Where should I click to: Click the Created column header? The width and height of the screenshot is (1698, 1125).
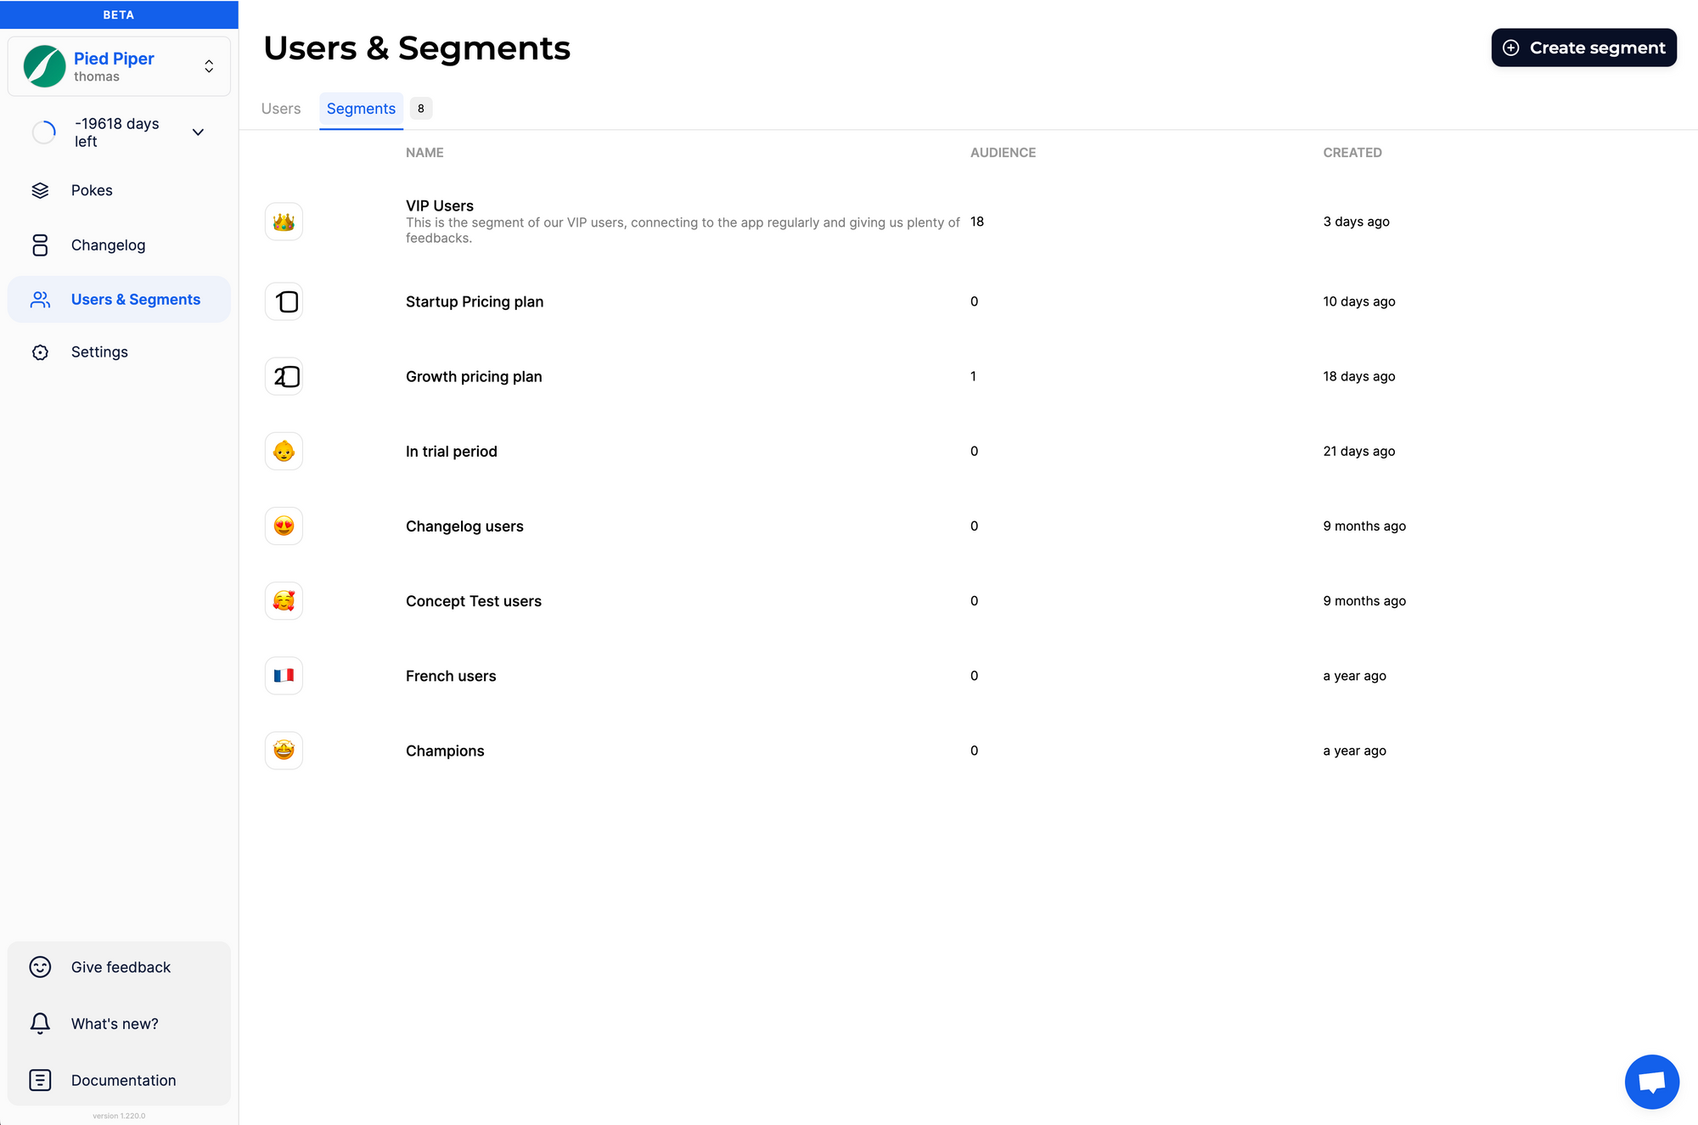tap(1352, 153)
